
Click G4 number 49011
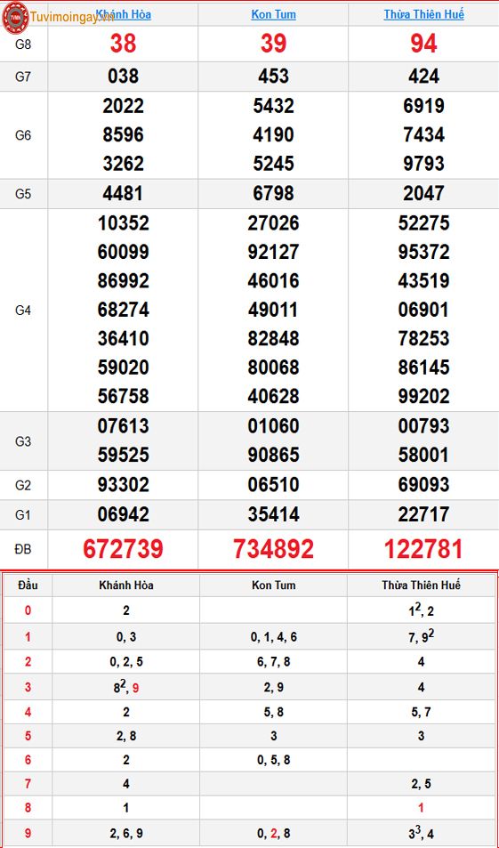[x=274, y=310]
